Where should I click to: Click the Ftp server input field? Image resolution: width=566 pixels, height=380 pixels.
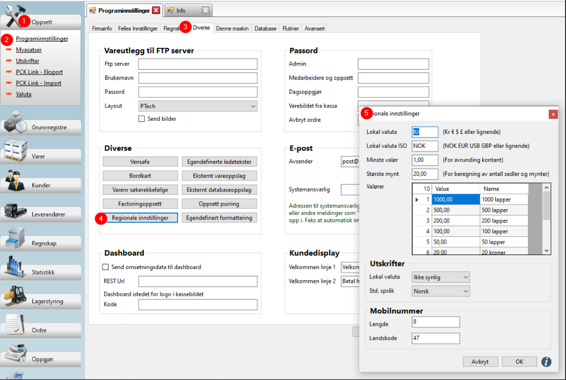(198, 64)
